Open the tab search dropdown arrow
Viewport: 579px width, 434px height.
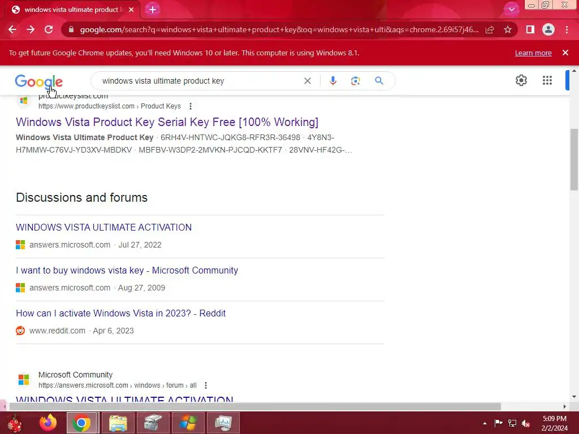511,10
